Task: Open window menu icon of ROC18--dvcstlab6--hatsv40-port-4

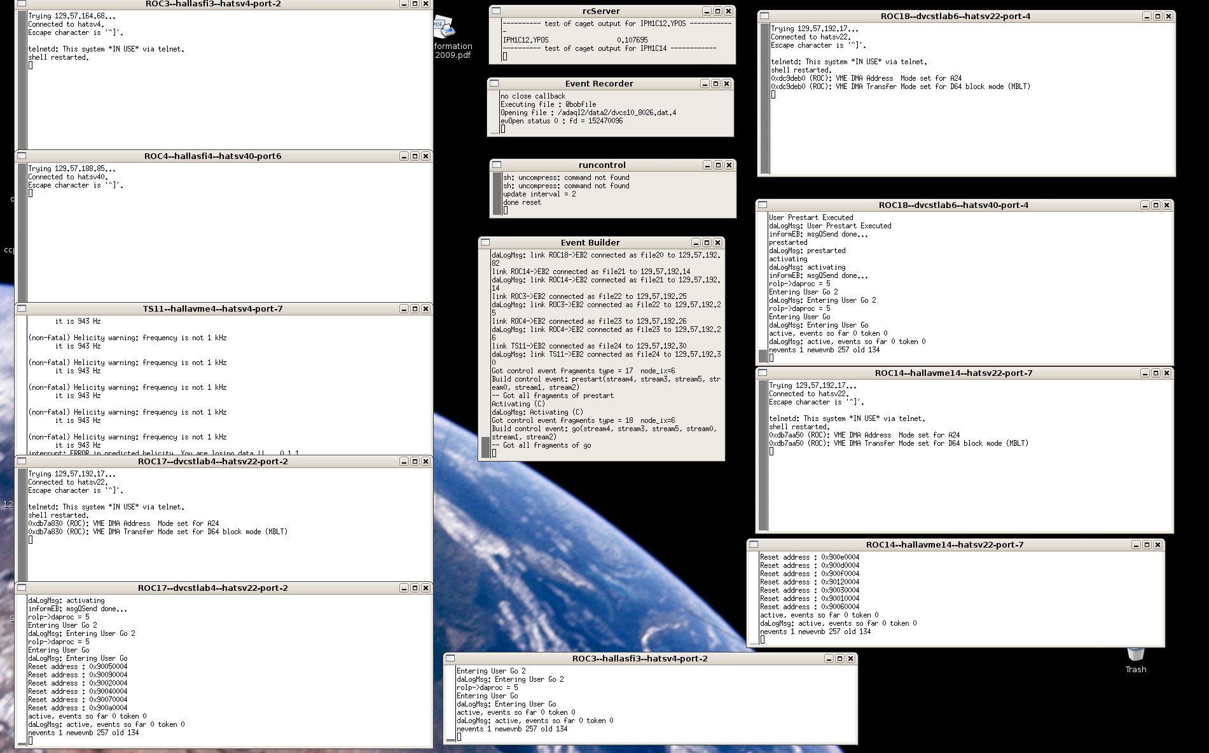Action: (763, 205)
